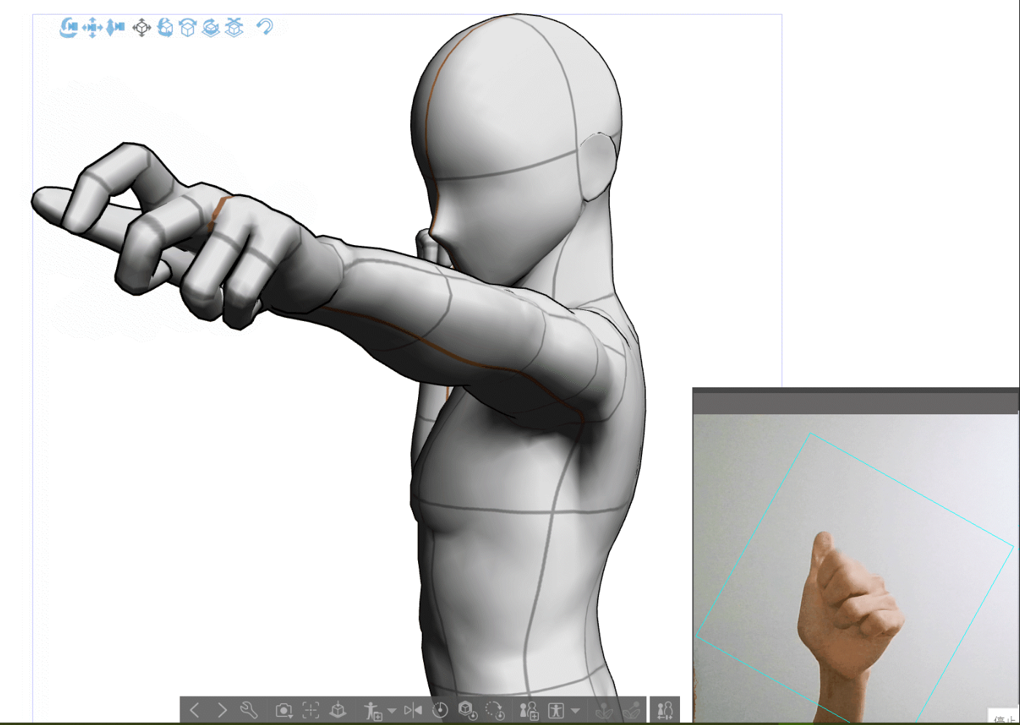Viewport: 1020px width, 725px height.
Task: Select the zoom camera in/out icon
Action: click(115, 28)
